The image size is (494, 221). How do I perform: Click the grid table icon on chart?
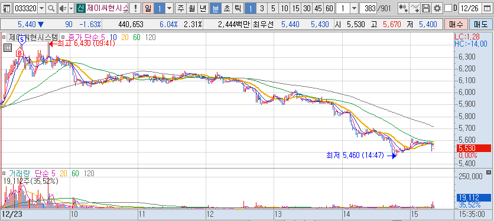[8, 48]
